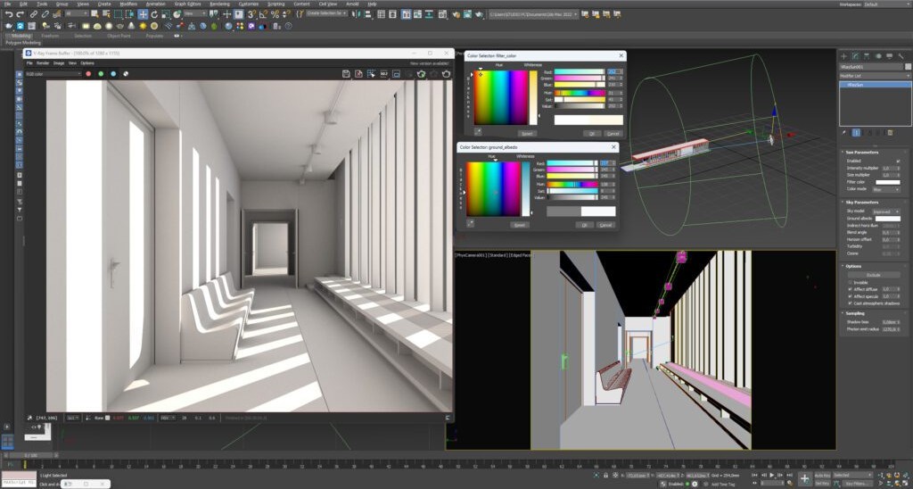Click the Filter color swatch in Sun Parameters
Viewport: 913px width, 489px height.
(x=888, y=182)
